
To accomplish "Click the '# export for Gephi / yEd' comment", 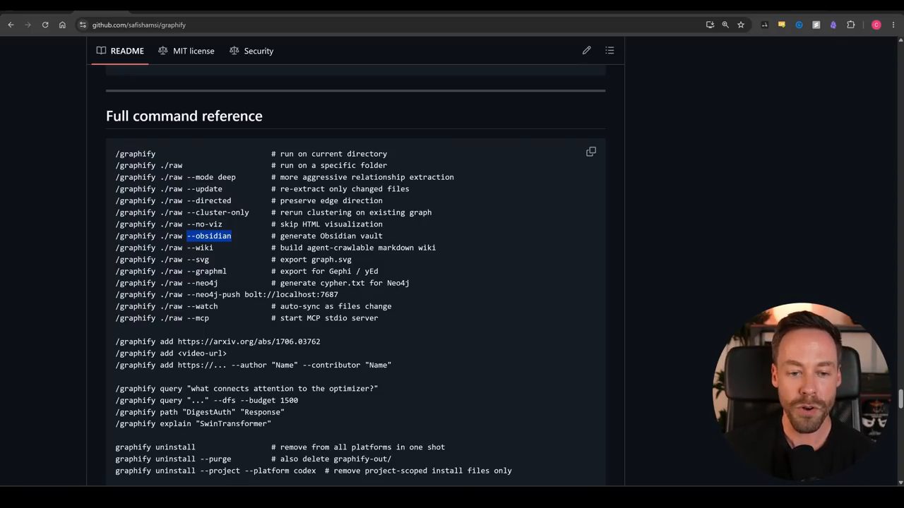I will tap(325, 271).
